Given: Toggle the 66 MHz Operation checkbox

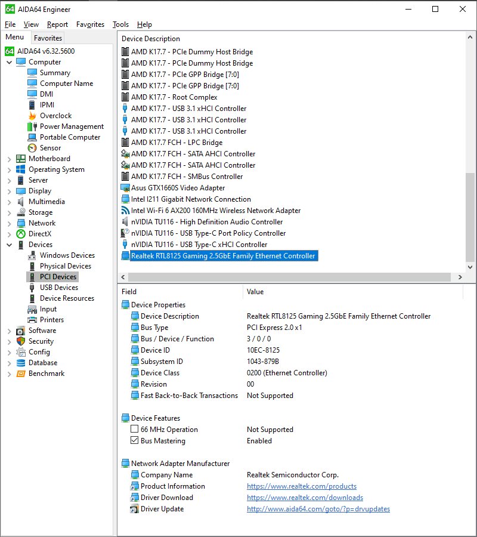Looking at the screenshot, I should tap(135, 429).
